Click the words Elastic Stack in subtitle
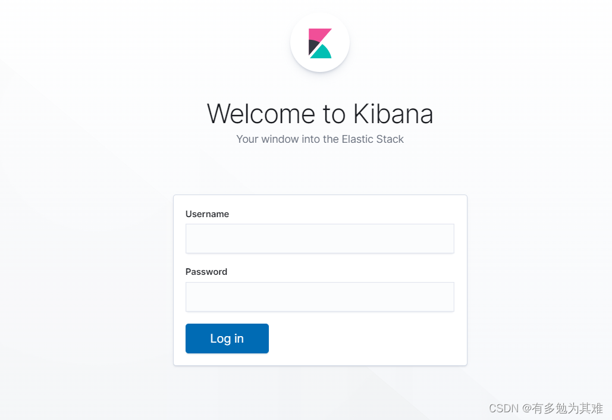Viewport: 612px width, 420px height. [373, 139]
